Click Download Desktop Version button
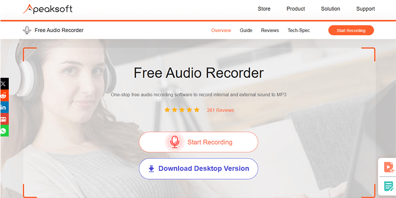 point(198,169)
